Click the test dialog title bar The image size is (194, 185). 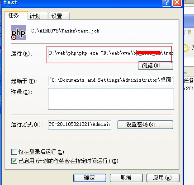point(81,3)
